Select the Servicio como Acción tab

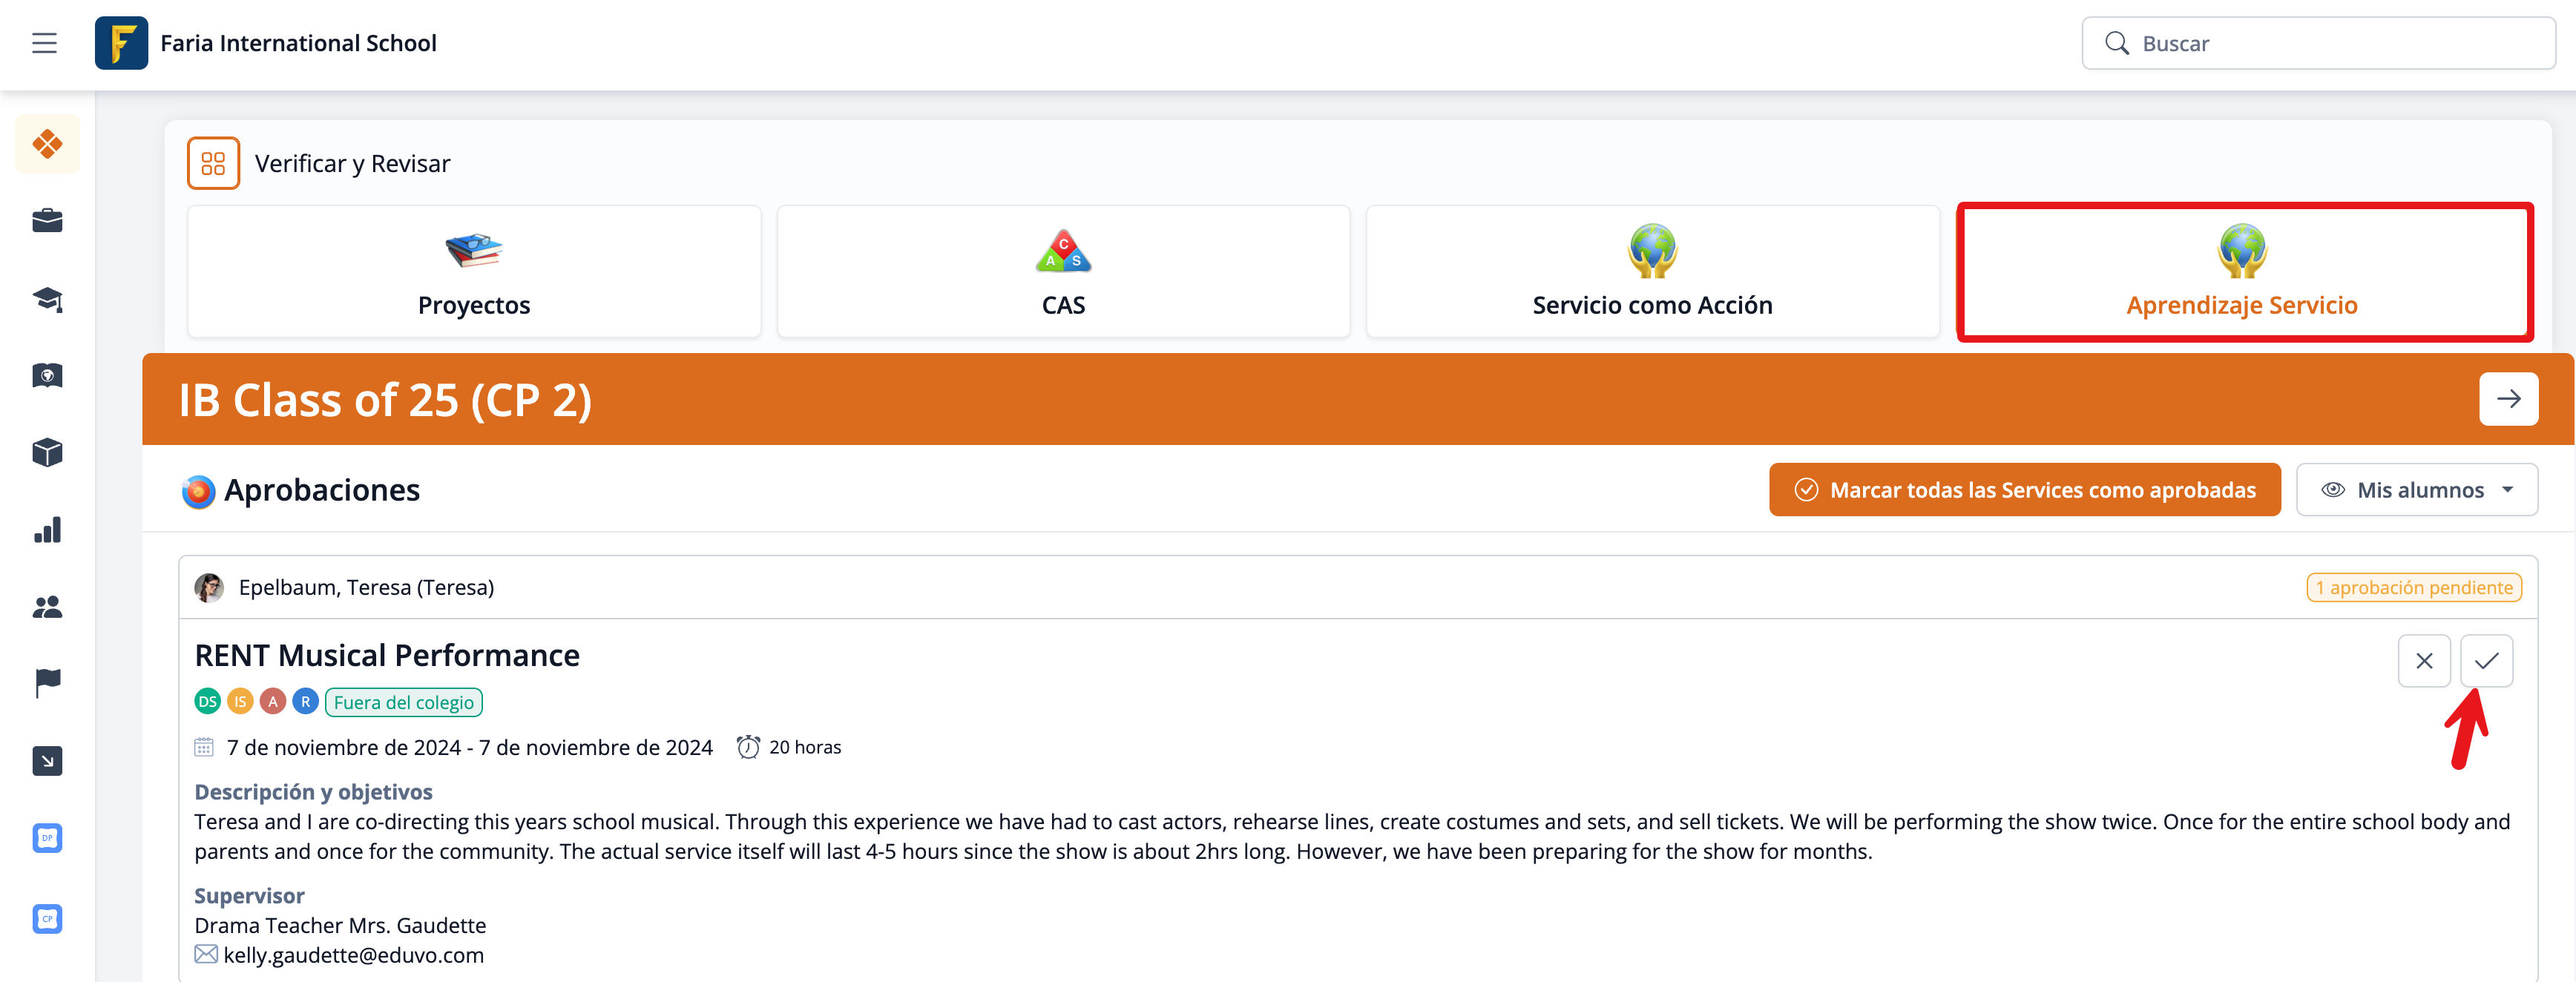[x=1652, y=272]
